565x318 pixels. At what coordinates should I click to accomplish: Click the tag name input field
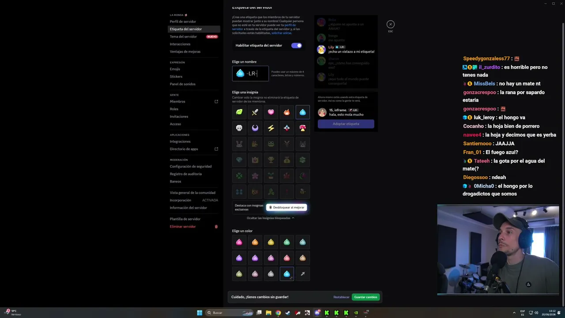(x=250, y=73)
